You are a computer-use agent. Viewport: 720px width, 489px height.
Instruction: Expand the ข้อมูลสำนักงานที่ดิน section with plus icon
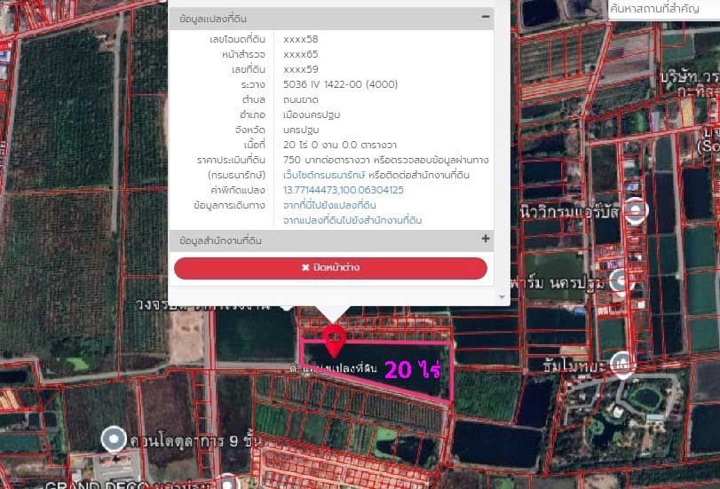[486, 239]
